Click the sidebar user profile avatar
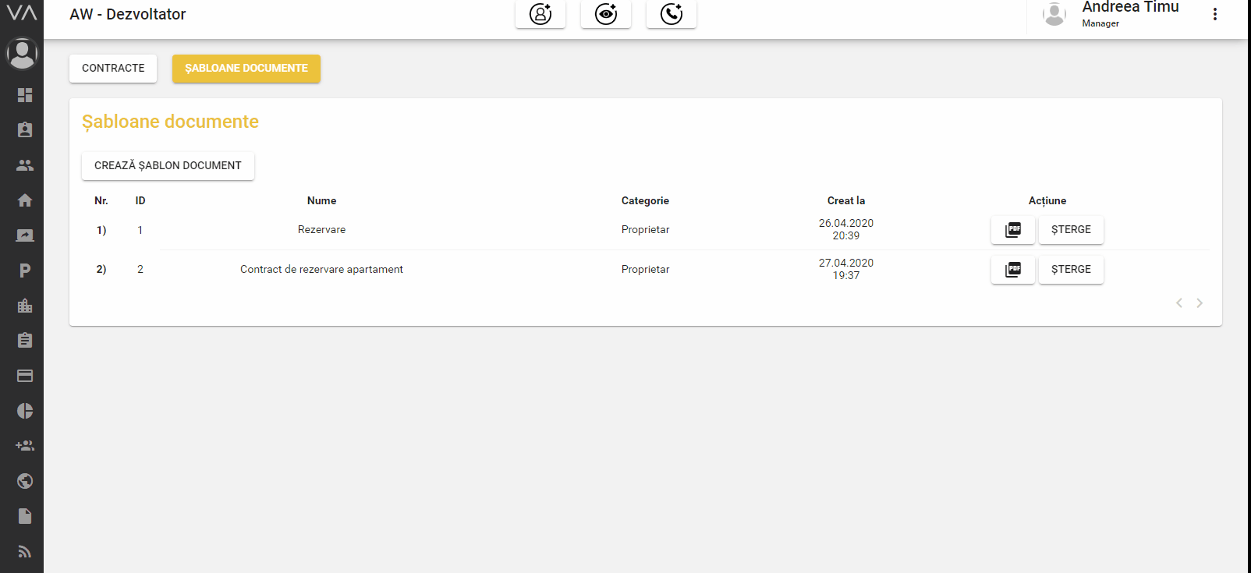The width and height of the screenshot is (1251, 573). tap(22, 53)
